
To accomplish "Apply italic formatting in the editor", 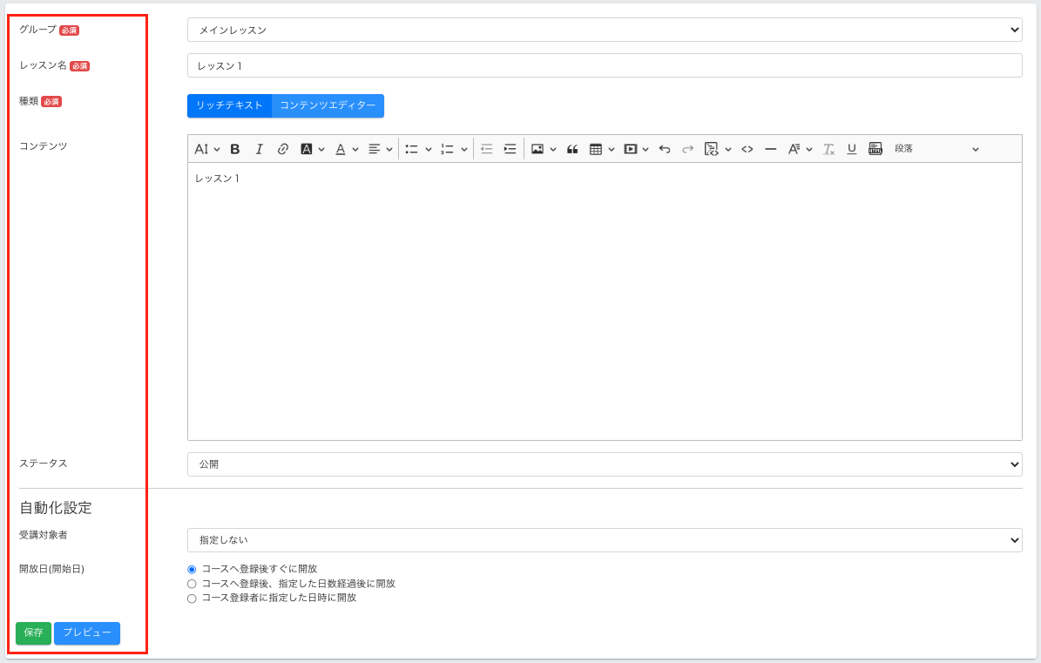I will click(x=259, y=149).
